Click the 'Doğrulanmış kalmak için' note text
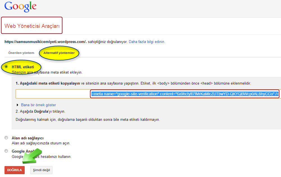 point(88,120)
